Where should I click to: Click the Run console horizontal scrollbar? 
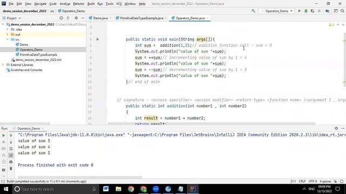pos(80,177)
